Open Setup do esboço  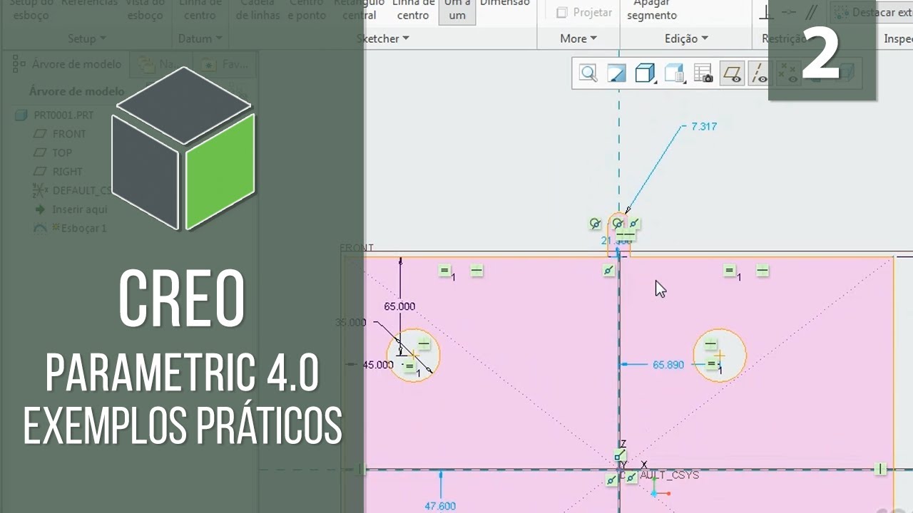(32, 9)
